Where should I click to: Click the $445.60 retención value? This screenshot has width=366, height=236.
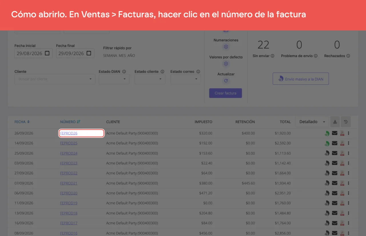click(x=248, y=183)
